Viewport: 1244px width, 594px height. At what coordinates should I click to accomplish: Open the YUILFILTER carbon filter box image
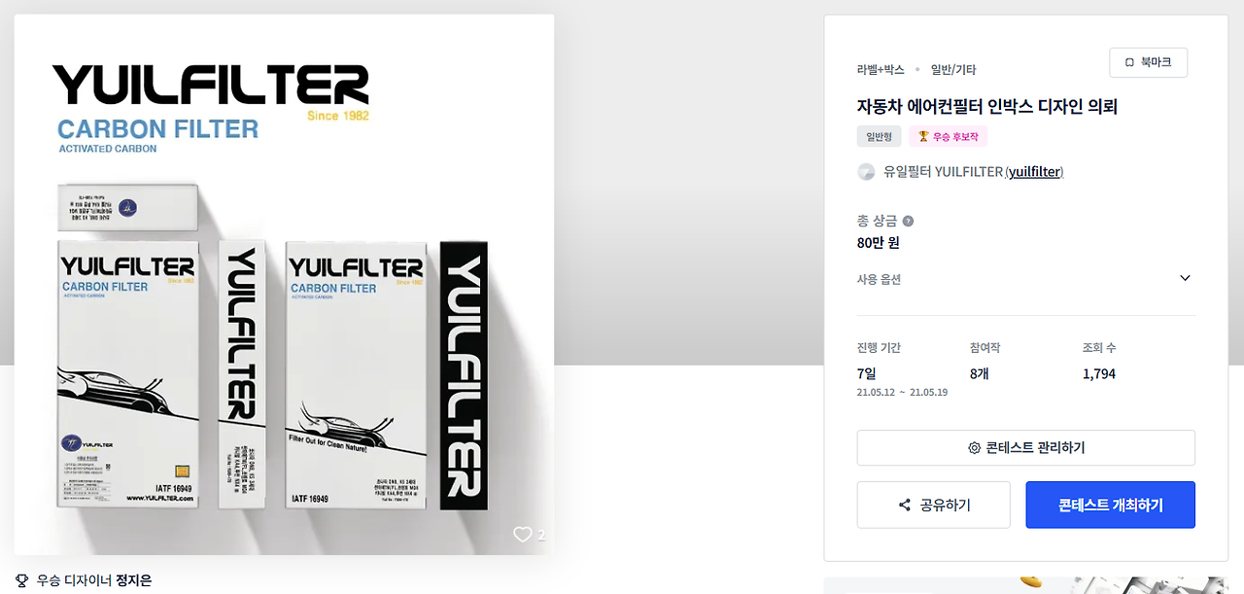click(284, 284)
